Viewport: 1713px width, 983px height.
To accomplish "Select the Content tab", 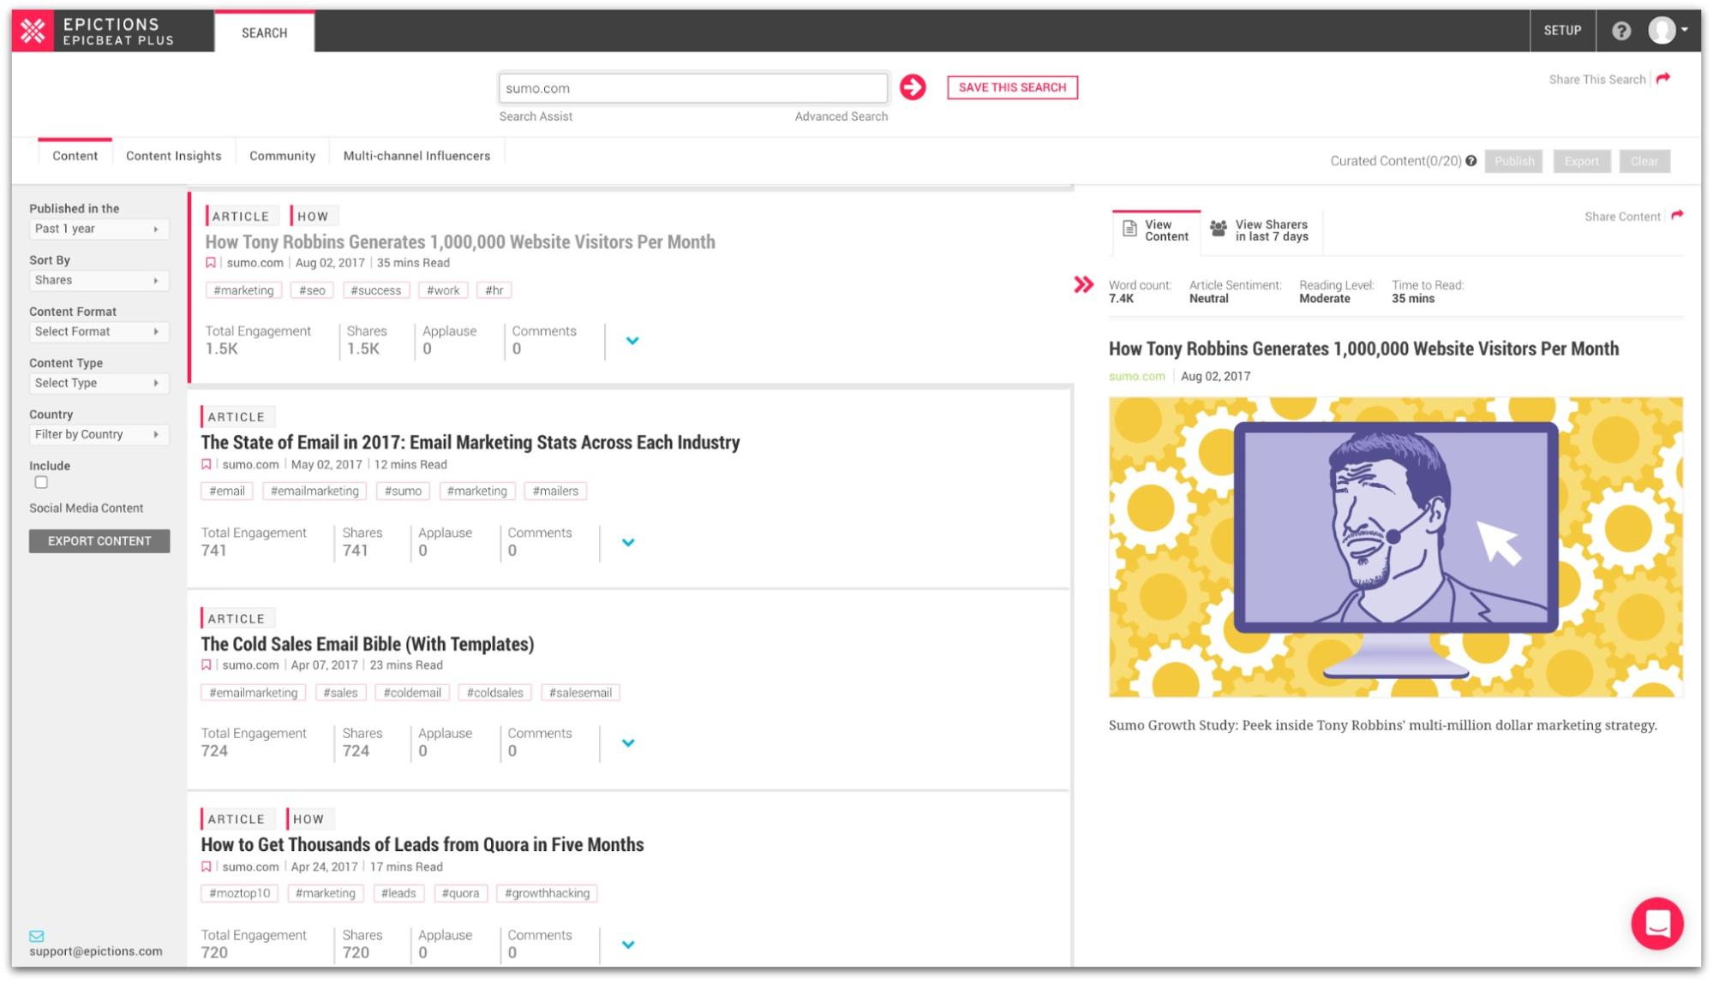I will click(x=75, y=156).
